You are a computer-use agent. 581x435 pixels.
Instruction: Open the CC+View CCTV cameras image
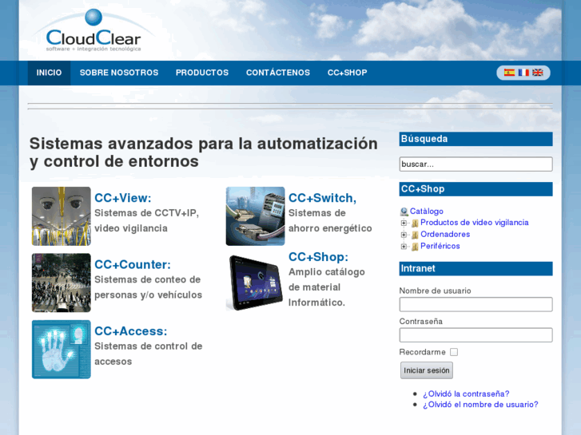coord(62,216)
